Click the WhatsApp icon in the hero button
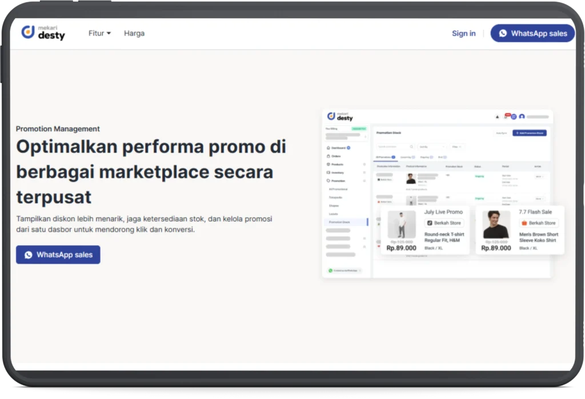The image size is (585, 399). (28, 255)
